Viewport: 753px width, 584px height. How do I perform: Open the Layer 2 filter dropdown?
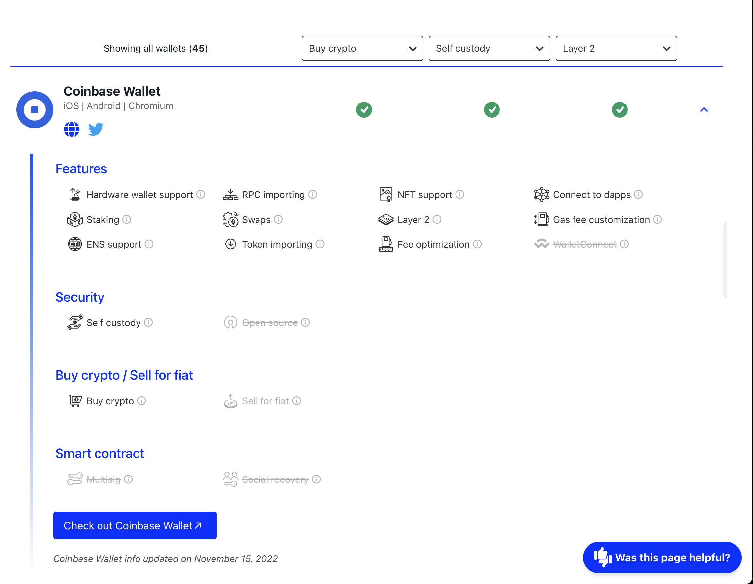(x=616, y=48)
